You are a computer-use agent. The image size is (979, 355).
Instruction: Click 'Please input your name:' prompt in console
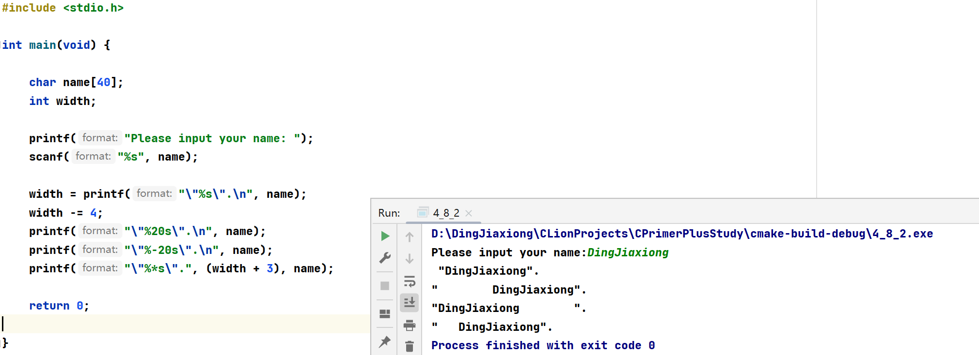pyautogui.click(x=509, y=252)
